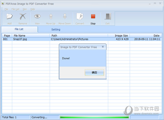Viewport: 164px width, 120px height.
Task: Sort by the Path column header
Action: [79, 35]
